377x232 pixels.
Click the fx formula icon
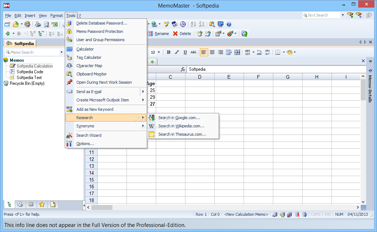[183, 69]
